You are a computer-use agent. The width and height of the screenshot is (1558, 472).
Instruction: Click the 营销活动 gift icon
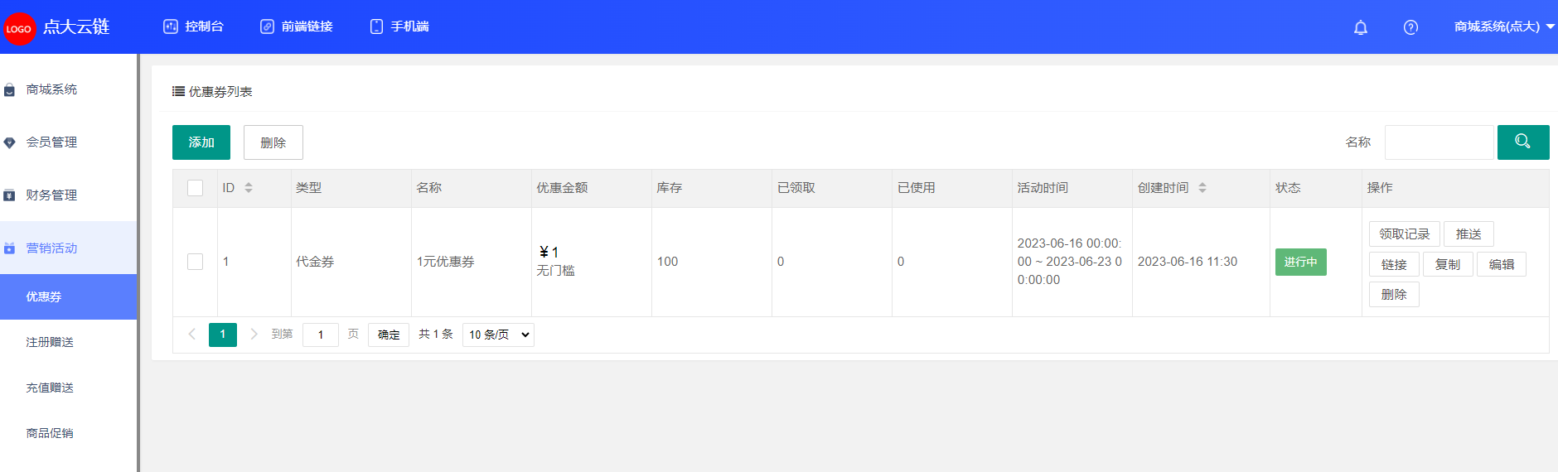click(9, 248)
